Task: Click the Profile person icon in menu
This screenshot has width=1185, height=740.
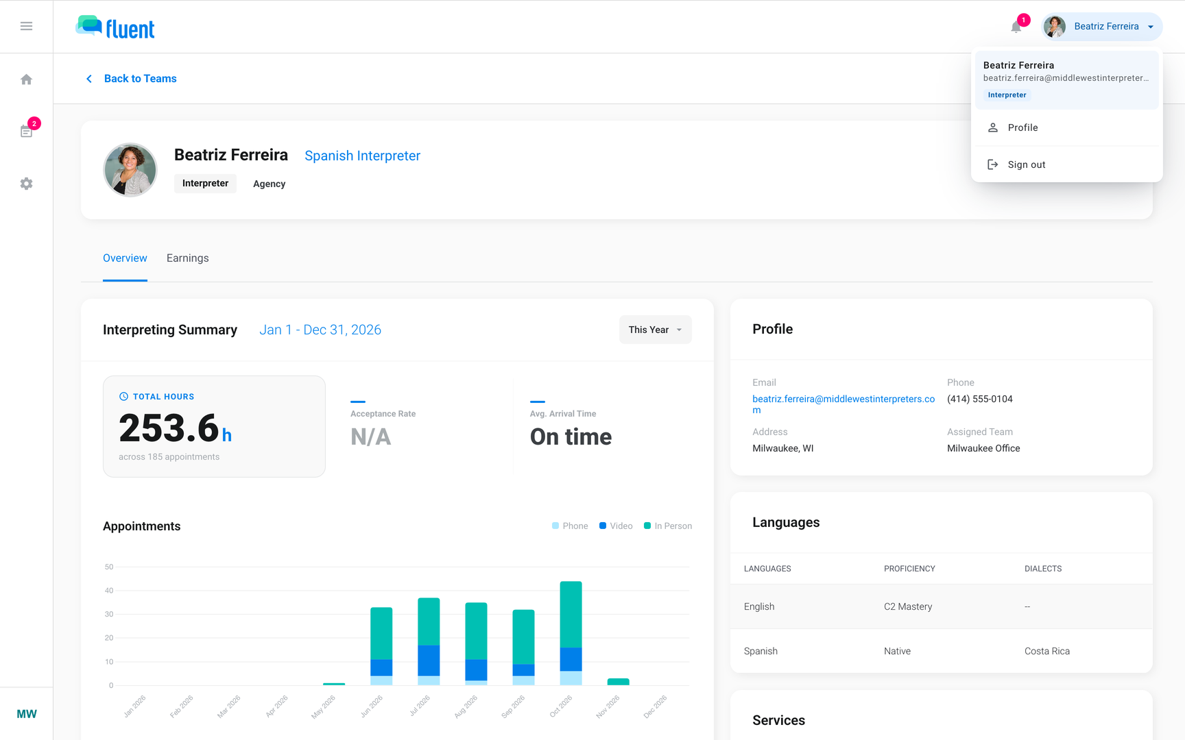Action: point(992,127)
